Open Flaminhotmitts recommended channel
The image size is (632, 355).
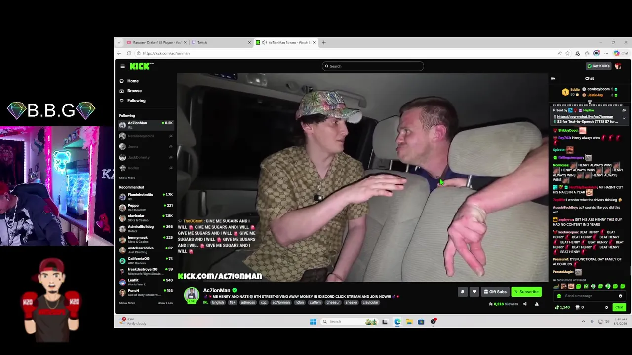tap(146, 196)
